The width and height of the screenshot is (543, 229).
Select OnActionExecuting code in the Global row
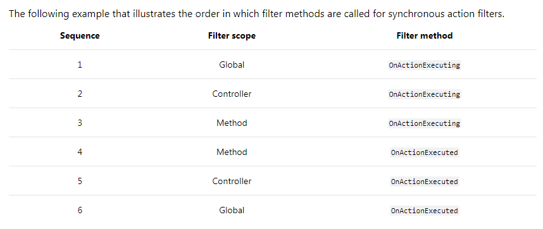pyautogui.click(x=425, y=65)
